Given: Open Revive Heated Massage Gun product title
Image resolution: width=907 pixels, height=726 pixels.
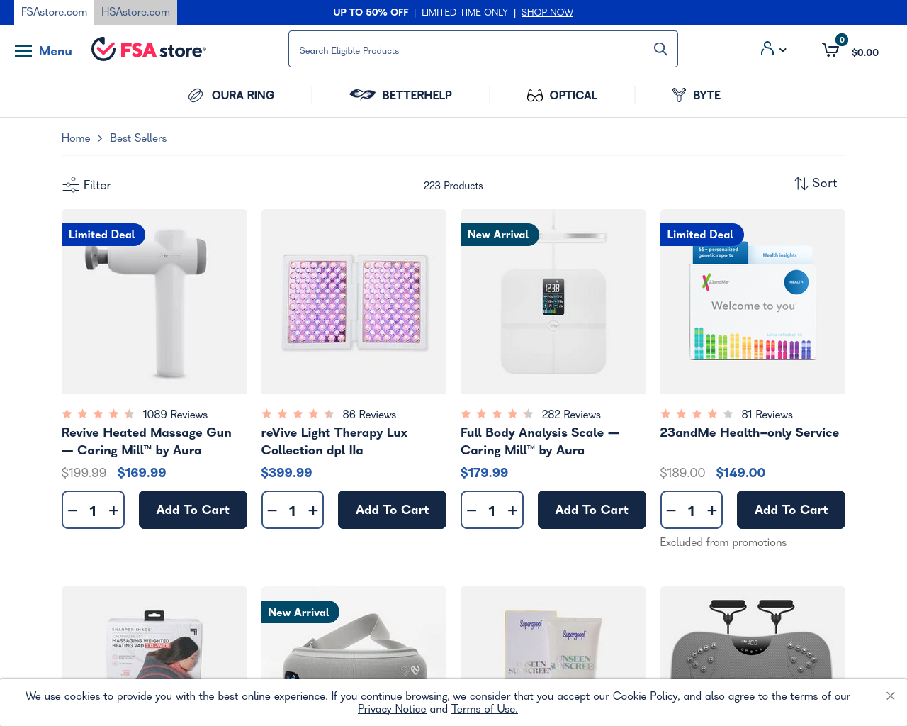Looking at the screenshot, I should coord(147,441).
